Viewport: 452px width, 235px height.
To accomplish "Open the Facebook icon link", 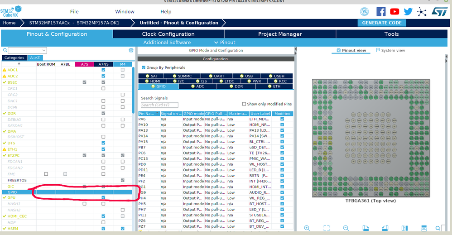I will pos(381,11).
